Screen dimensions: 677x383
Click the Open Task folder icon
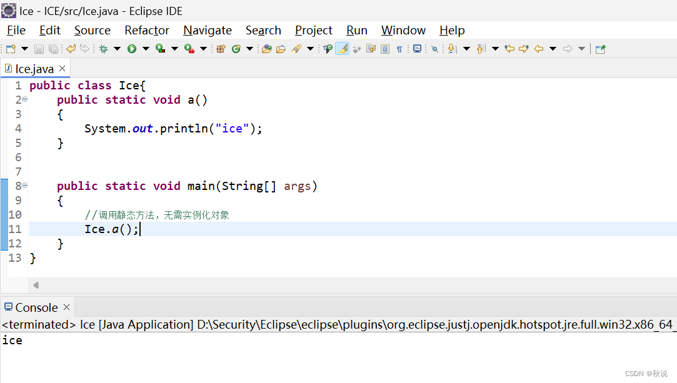pos(281,49)
